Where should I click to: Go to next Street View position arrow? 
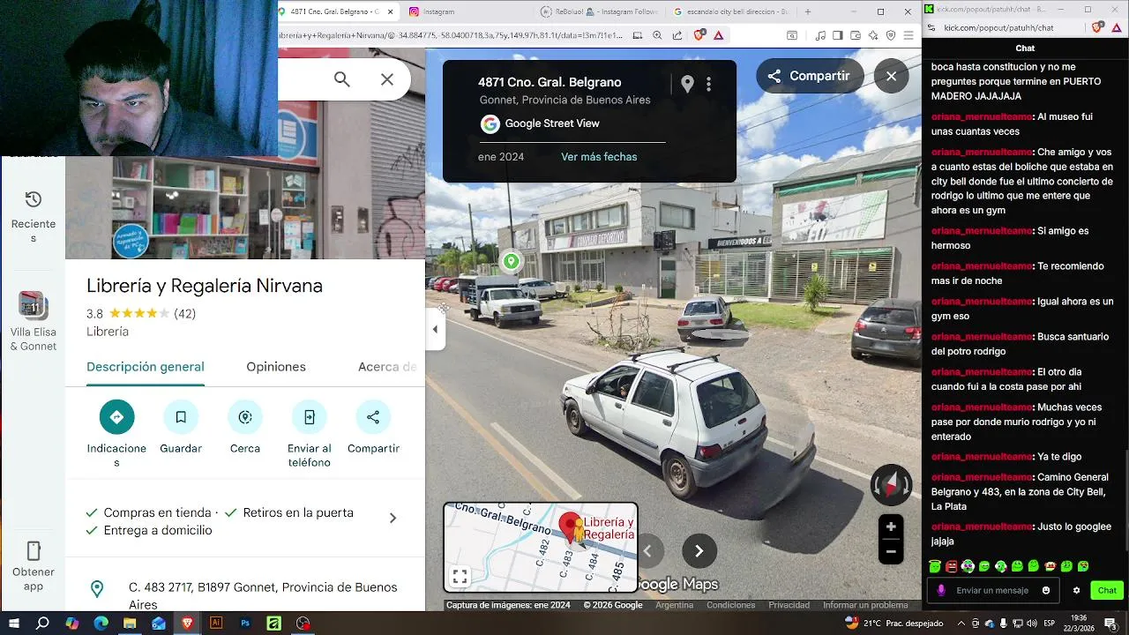[699, 551]
